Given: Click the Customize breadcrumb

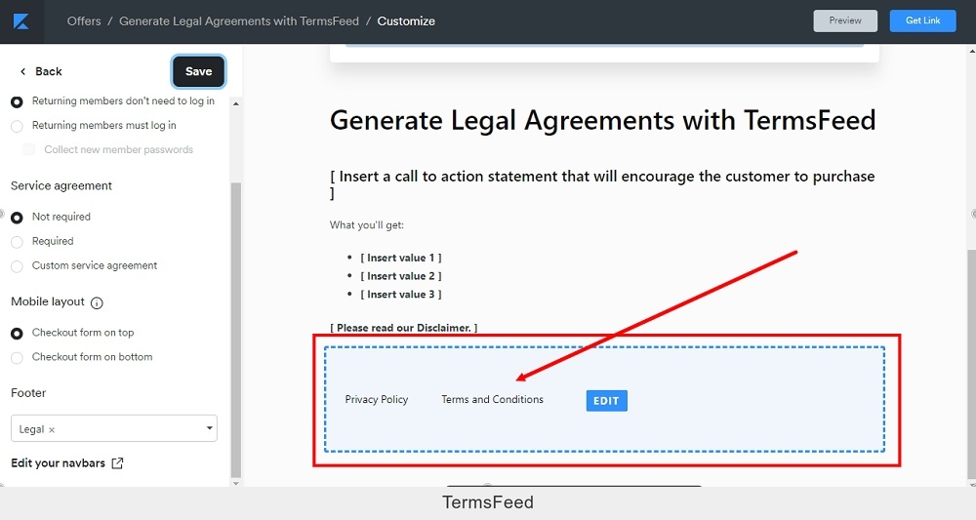Looking at the screenshot, I should tap(406, 21).
